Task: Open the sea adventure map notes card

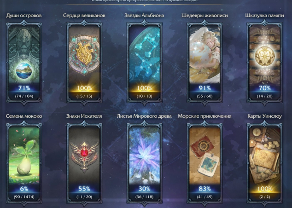Action: (204, 163)
